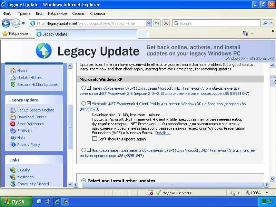The image size is (276, 207).
Task: Expand details of Языковой пакет update
Action: tap(89, 150)
